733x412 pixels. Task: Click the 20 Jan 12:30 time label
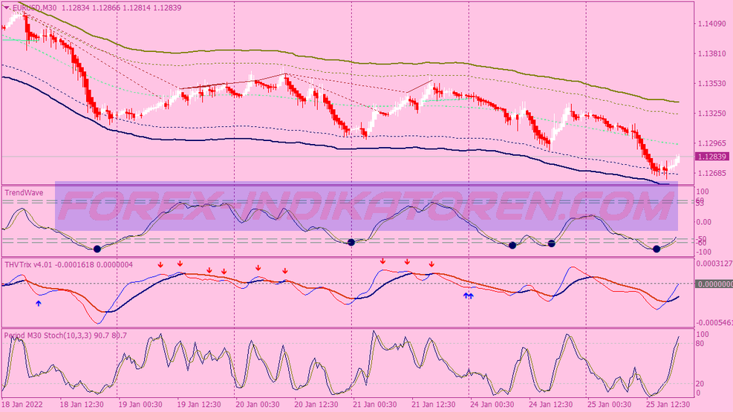[x=316, y=405]
